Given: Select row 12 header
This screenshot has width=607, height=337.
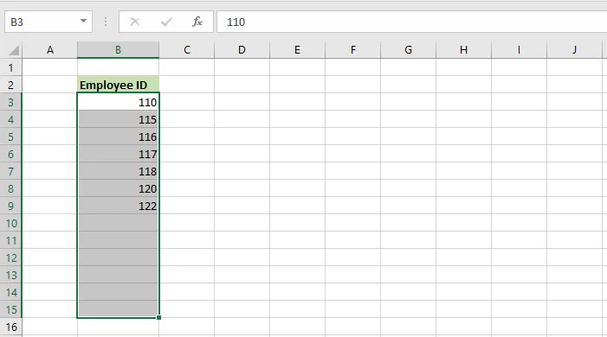Looking at the screenshot, I should (11, 258).
